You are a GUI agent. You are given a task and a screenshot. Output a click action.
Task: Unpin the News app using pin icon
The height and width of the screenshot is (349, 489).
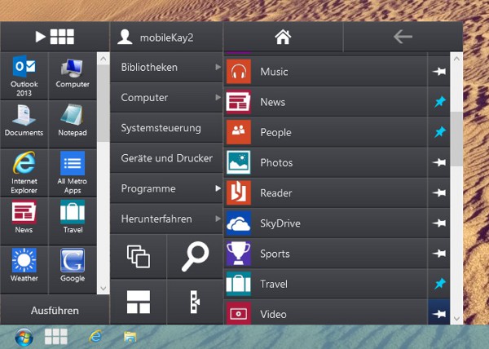pos(439,102)
